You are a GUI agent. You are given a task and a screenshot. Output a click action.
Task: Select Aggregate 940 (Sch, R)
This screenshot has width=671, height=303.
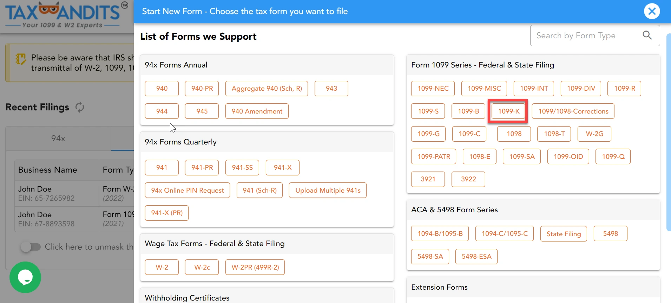[267, 89]
